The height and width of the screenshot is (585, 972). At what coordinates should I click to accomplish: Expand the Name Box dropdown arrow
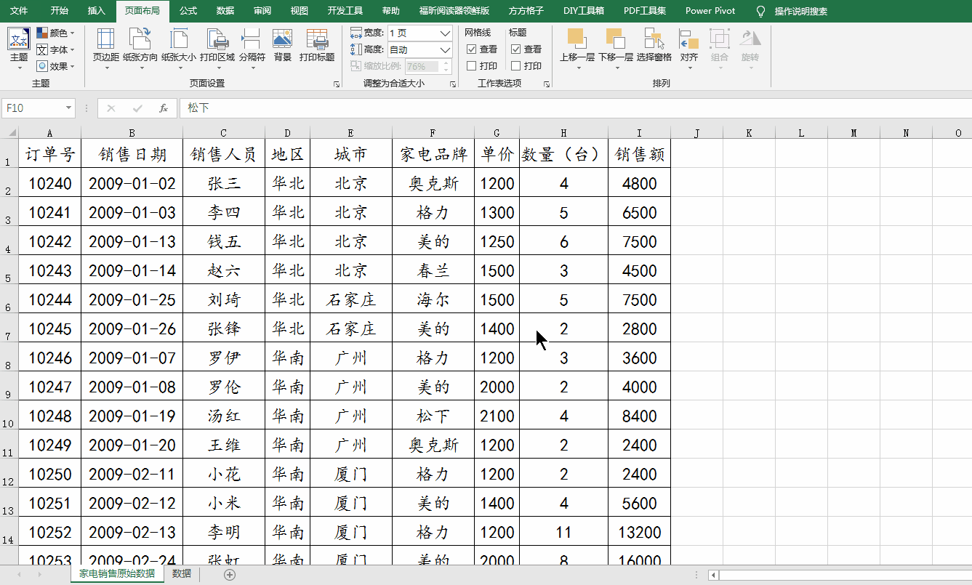69,108
